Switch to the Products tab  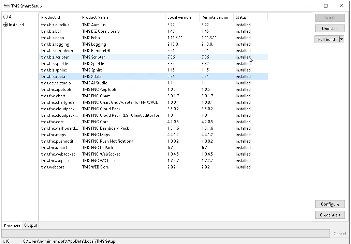click(12, 226)
